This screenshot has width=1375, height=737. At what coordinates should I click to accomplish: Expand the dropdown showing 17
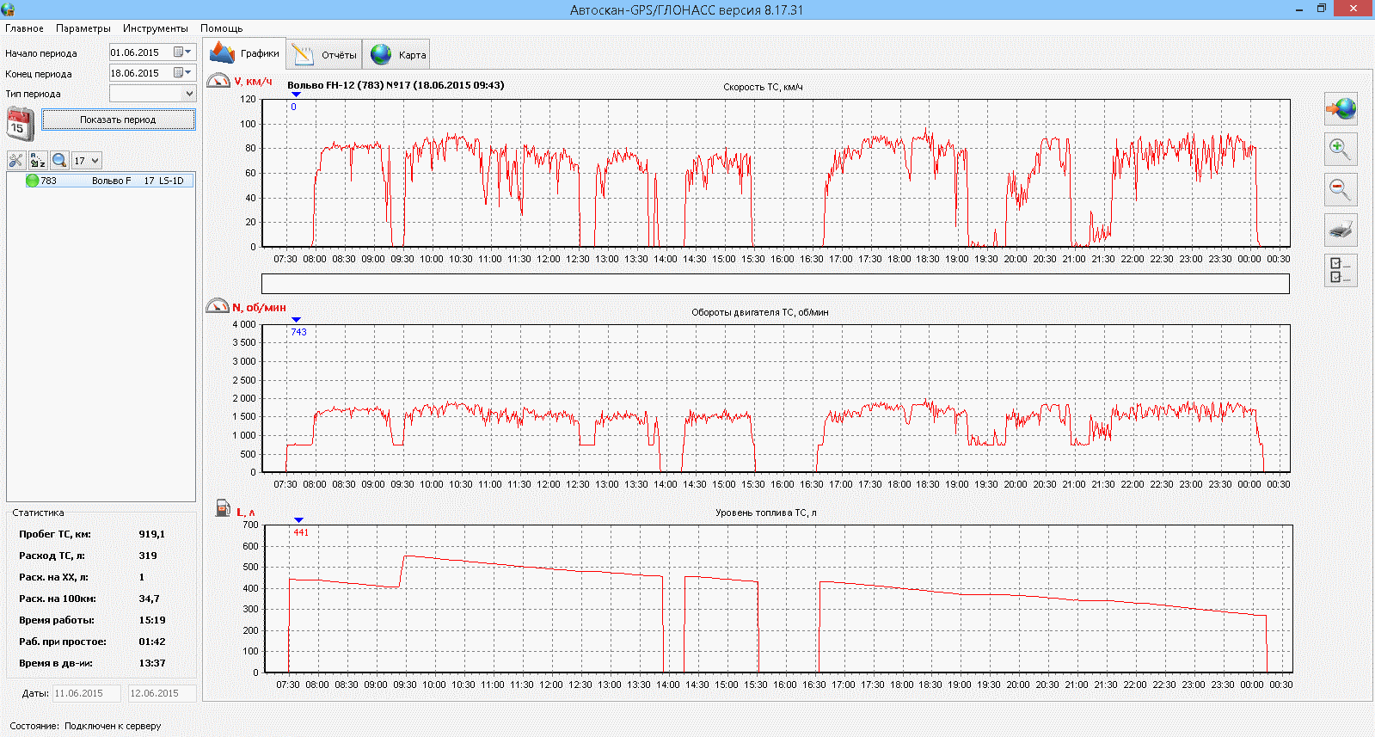pyautogui.click(x=95, y=161)
